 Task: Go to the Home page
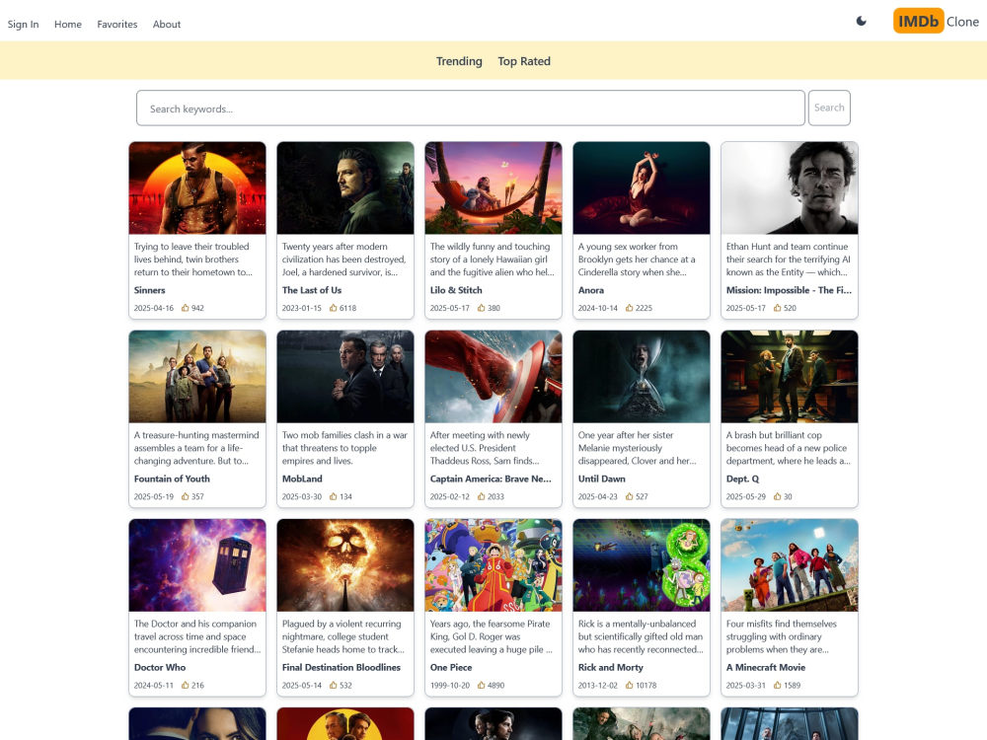pos(68,24)
